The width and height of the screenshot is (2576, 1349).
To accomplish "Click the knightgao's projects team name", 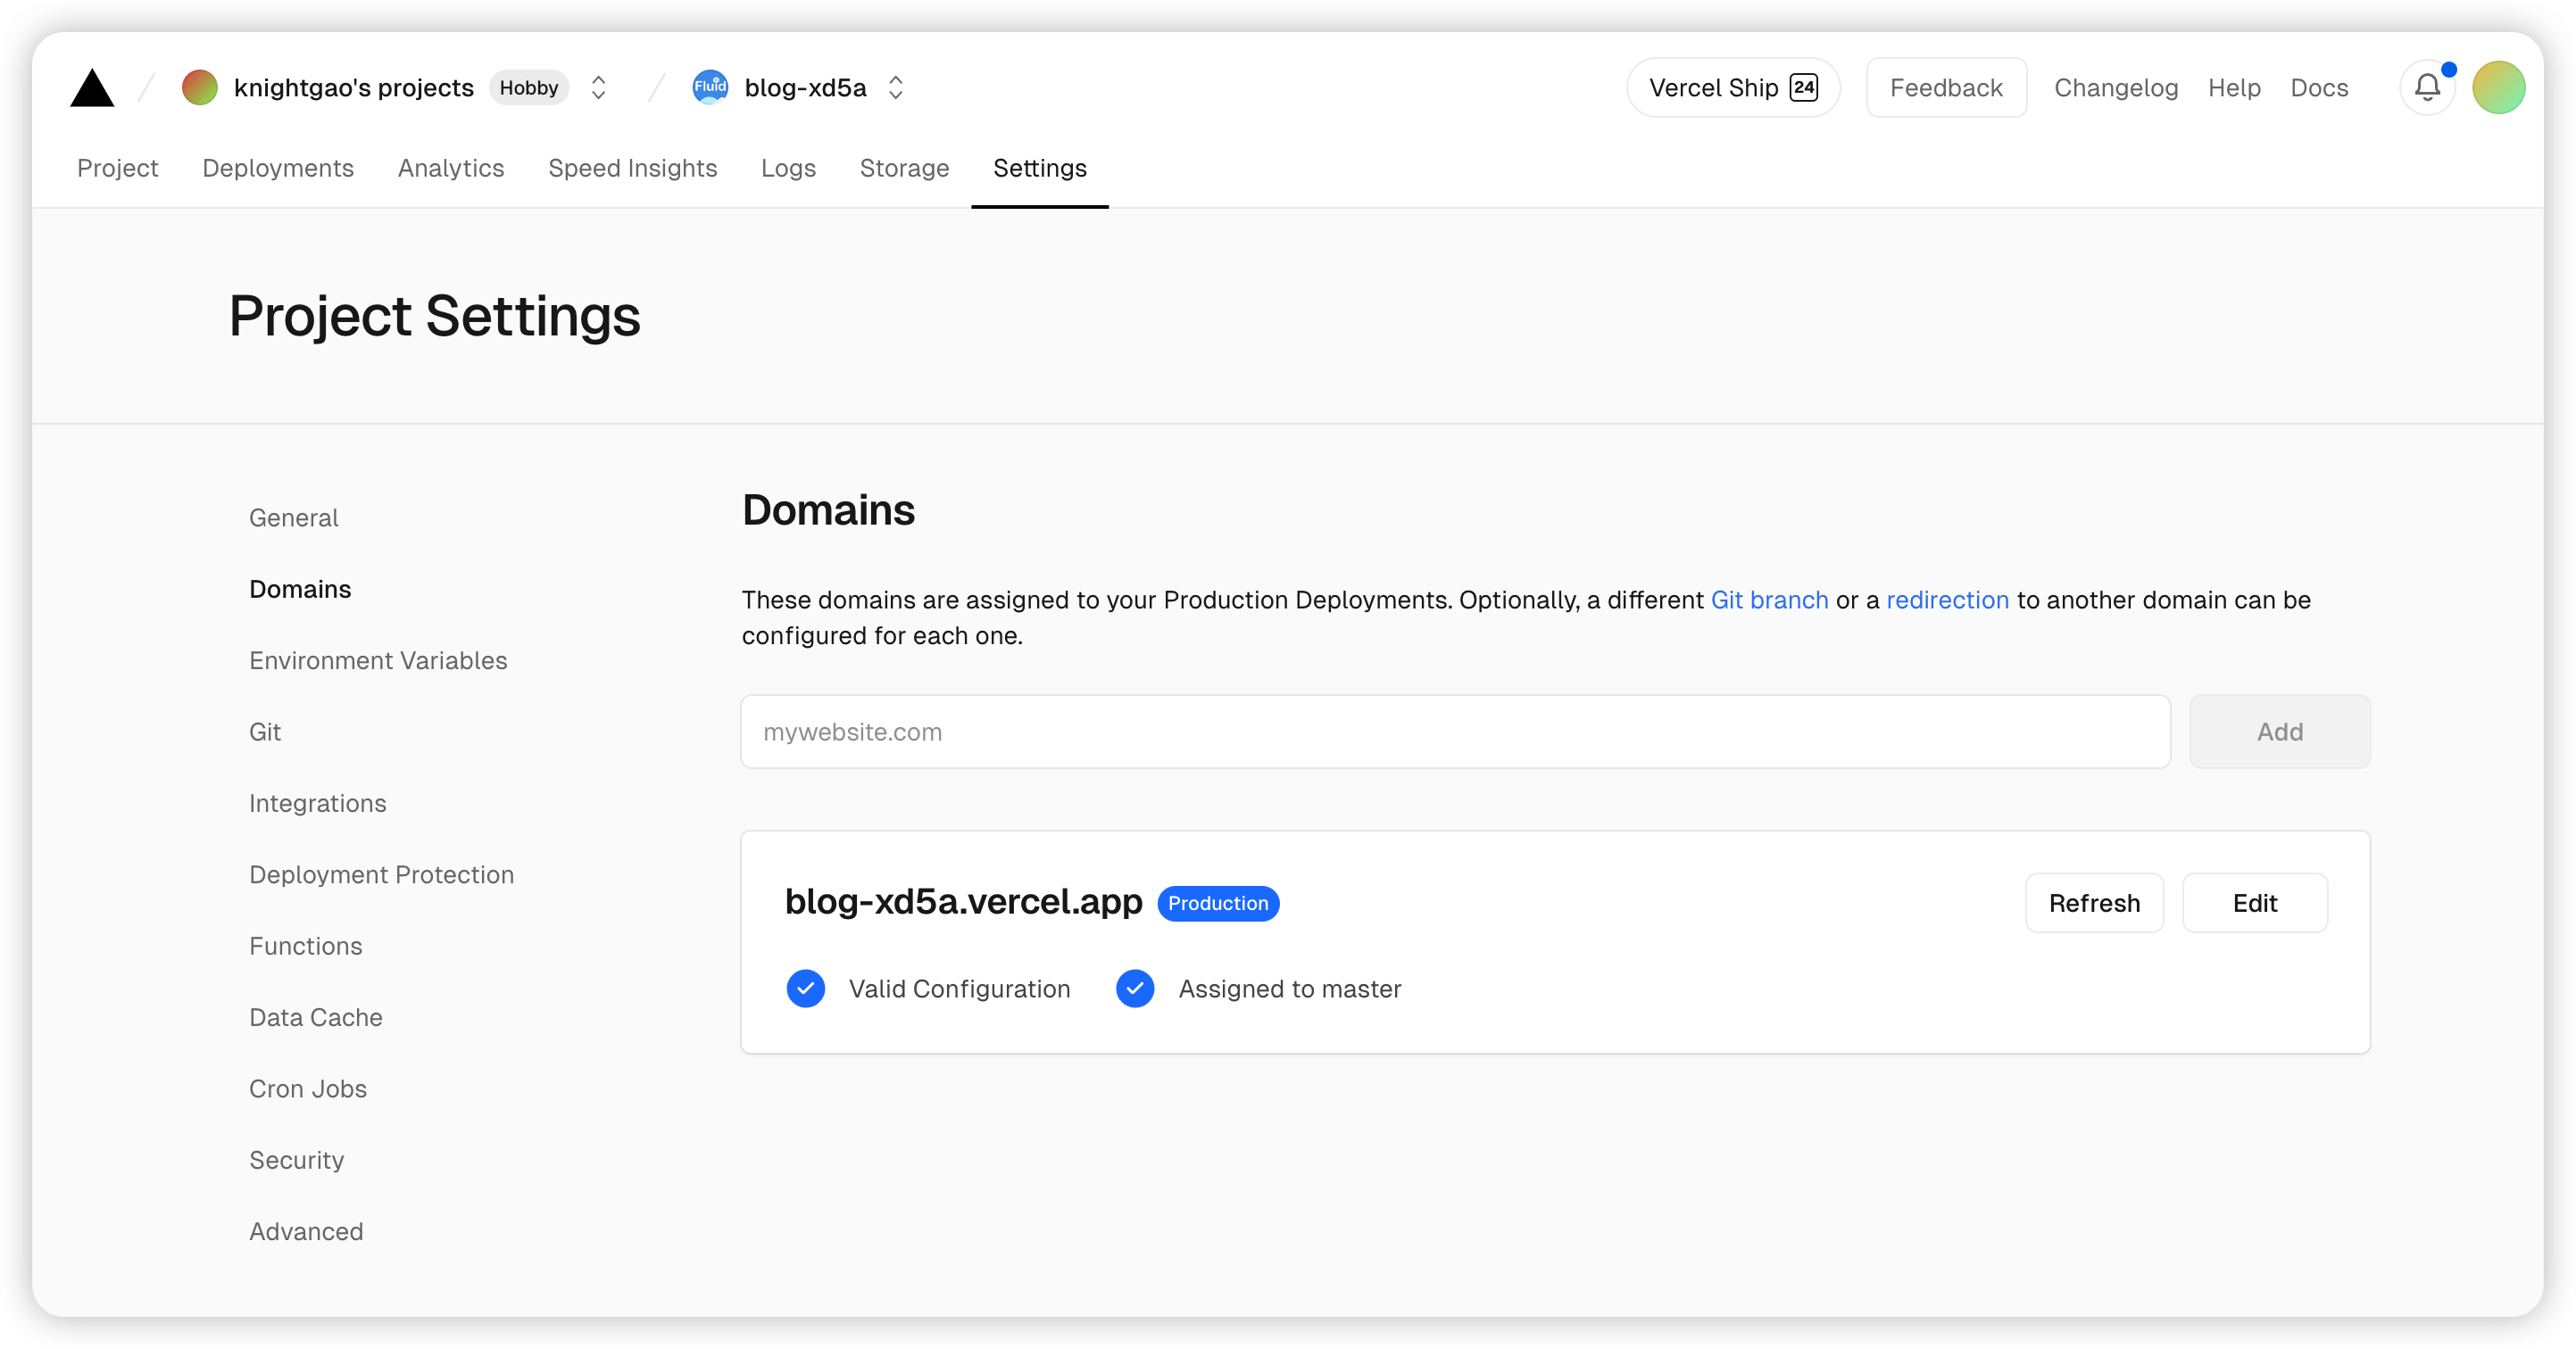I will [353, 88].
